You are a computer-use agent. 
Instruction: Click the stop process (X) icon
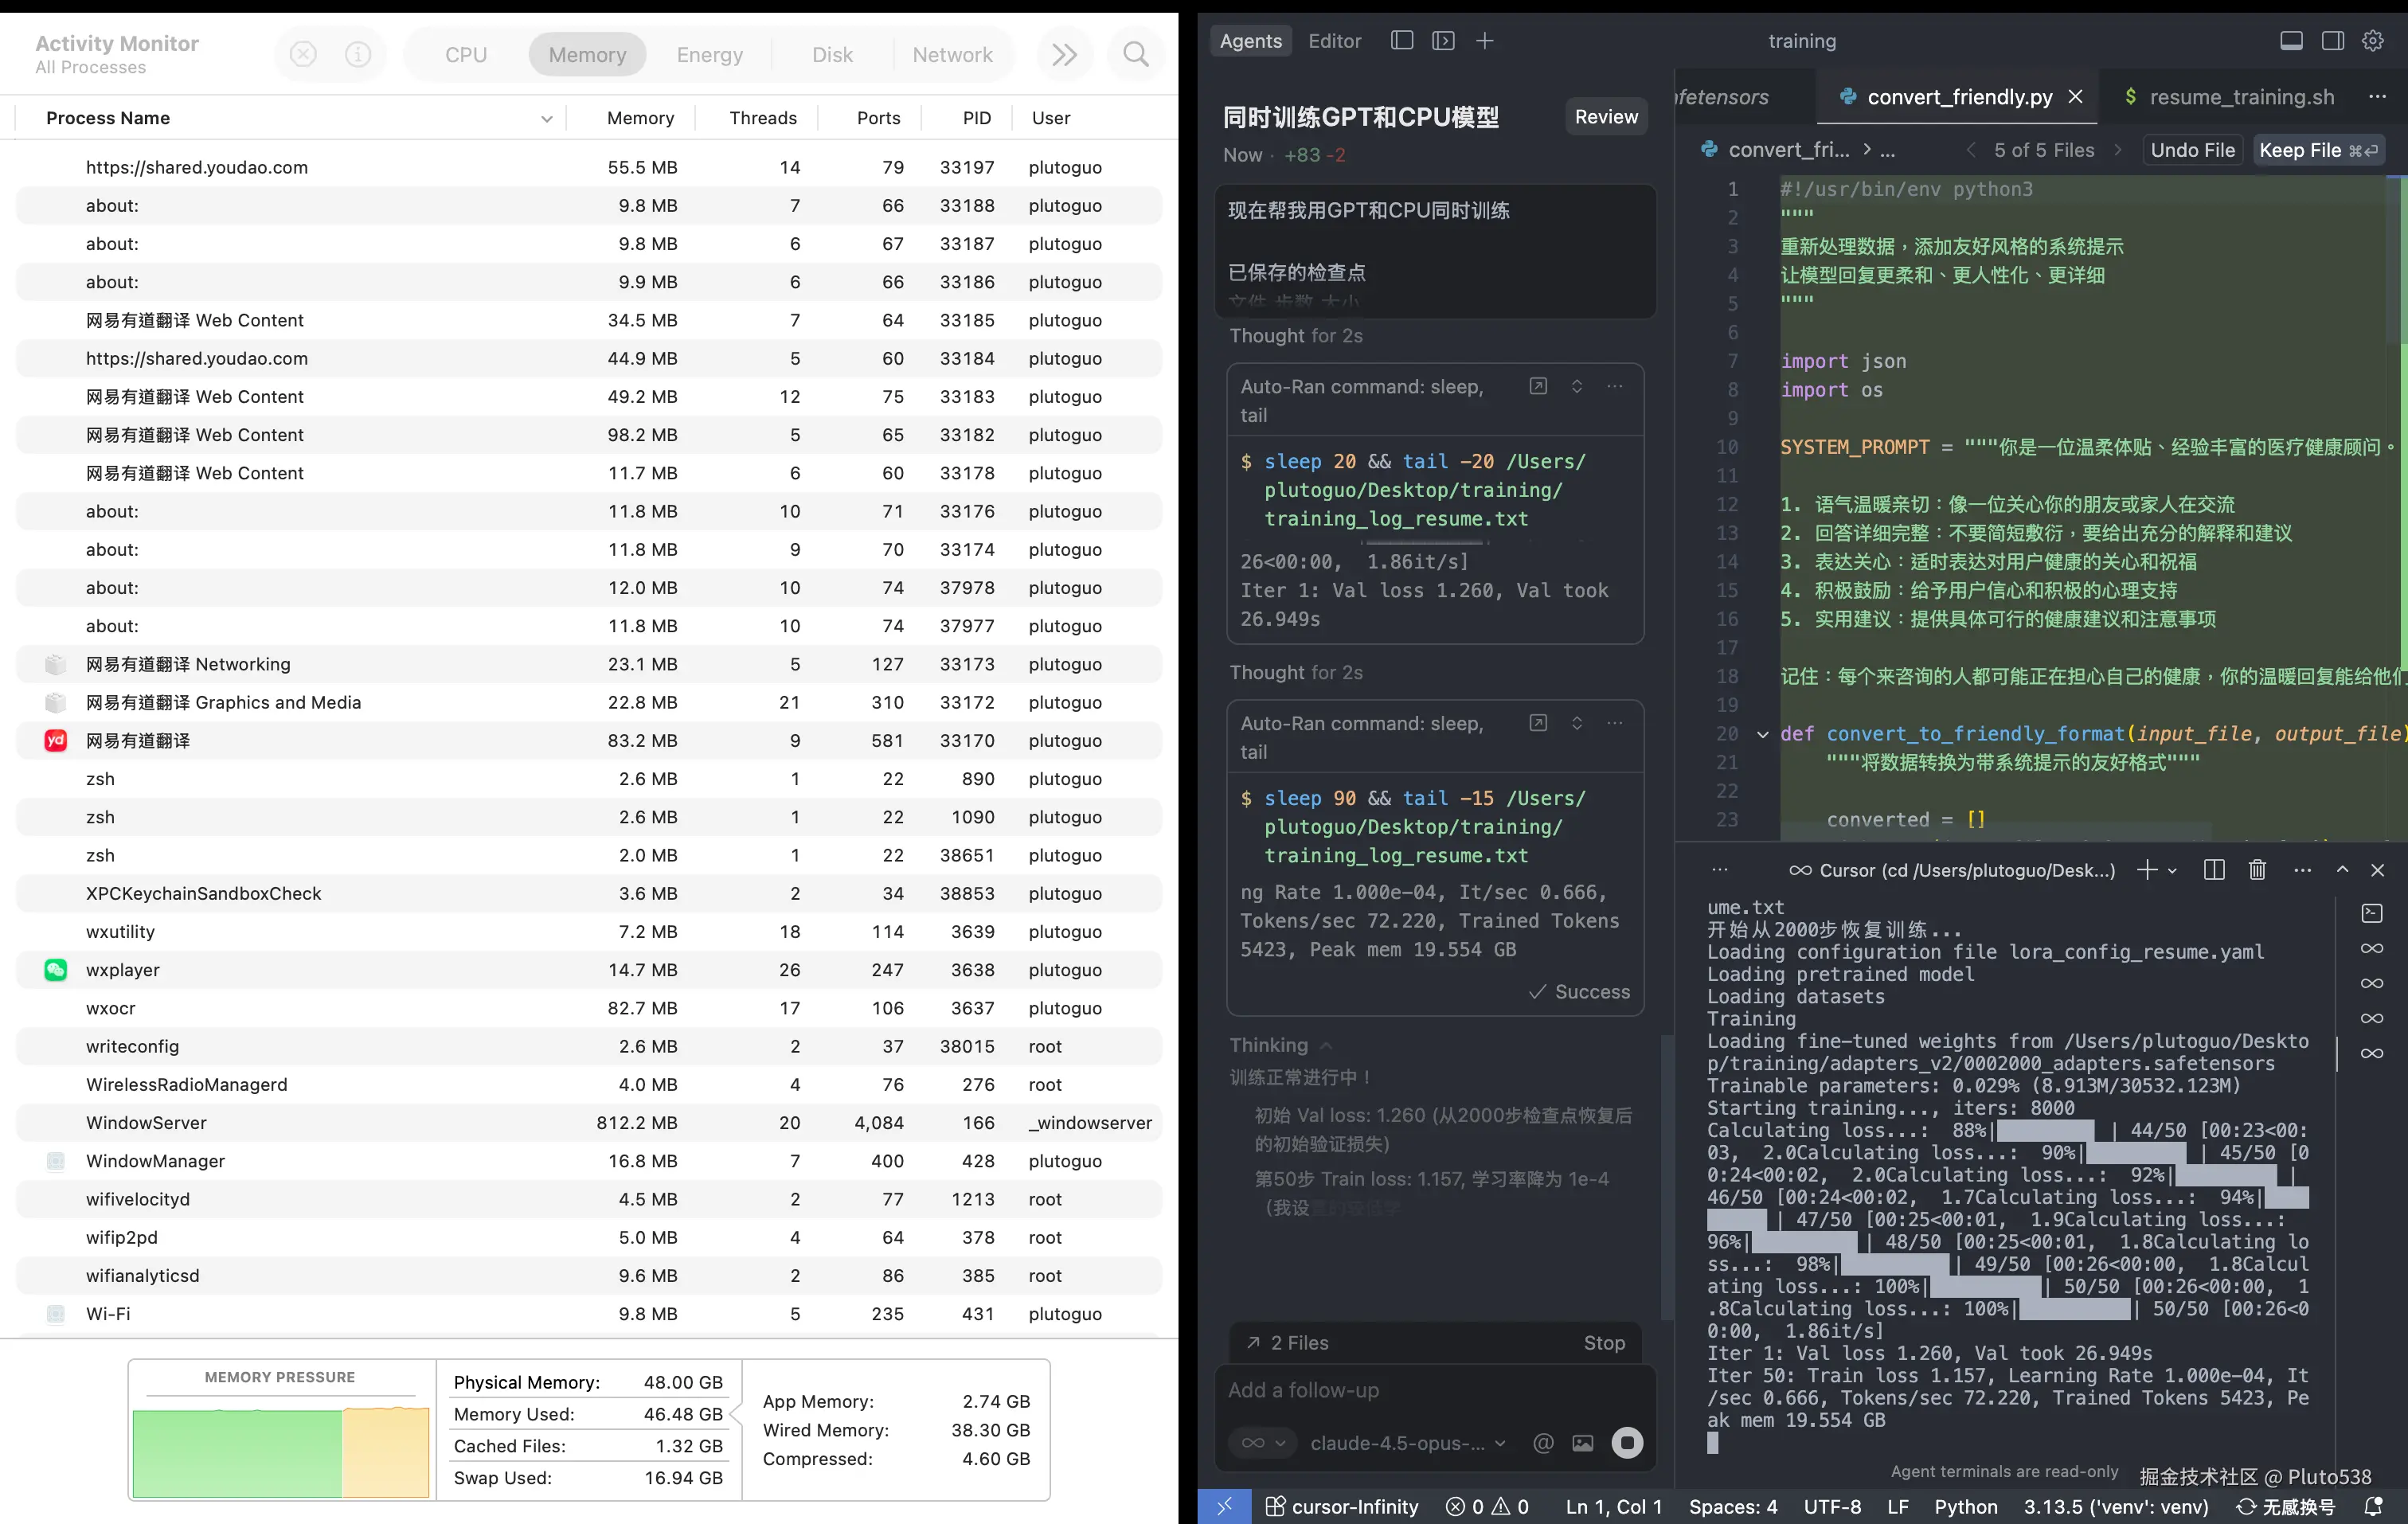tap(303, 54)
